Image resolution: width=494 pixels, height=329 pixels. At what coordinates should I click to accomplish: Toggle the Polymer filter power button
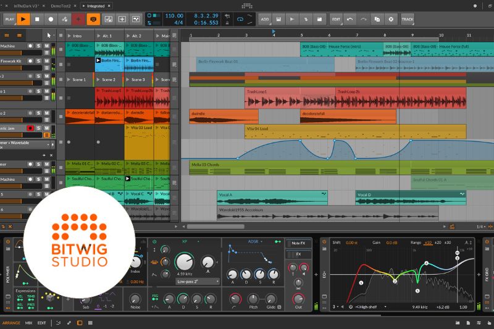tap(154, 242)
